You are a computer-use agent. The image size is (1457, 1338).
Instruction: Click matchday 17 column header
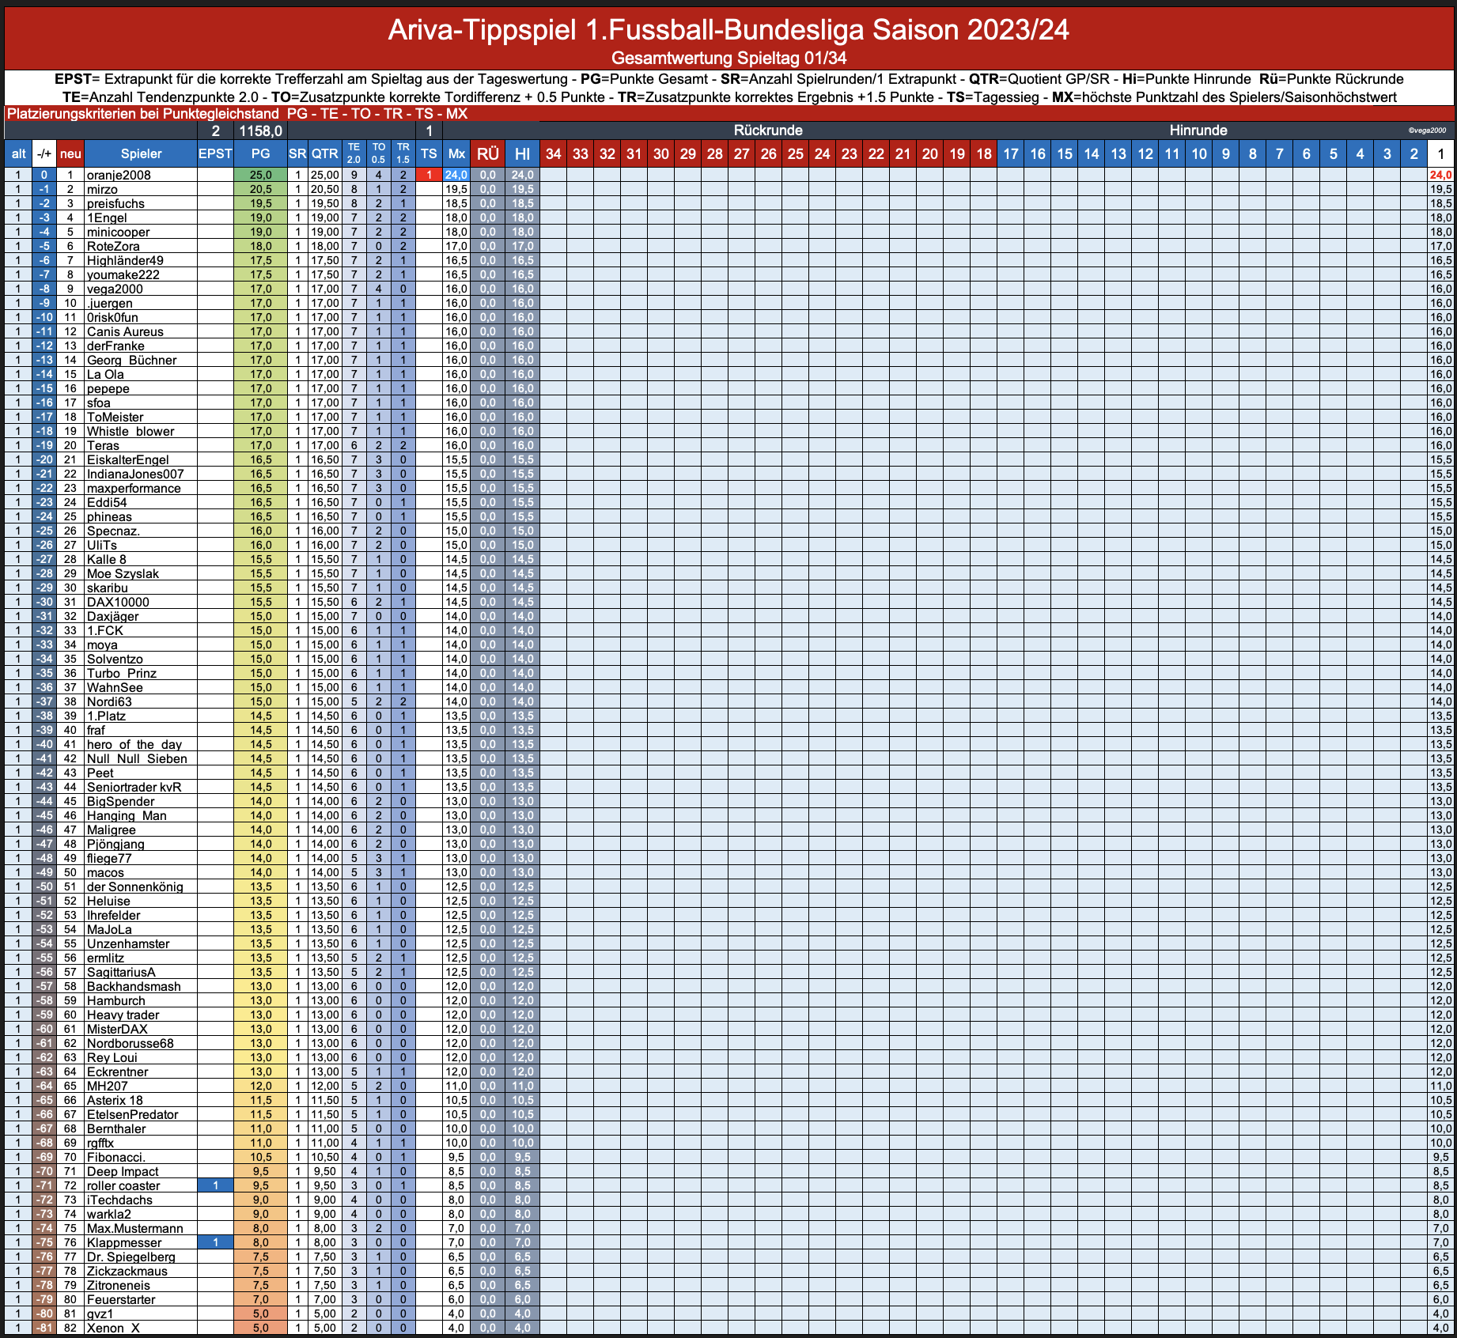tap(1011, 153)
